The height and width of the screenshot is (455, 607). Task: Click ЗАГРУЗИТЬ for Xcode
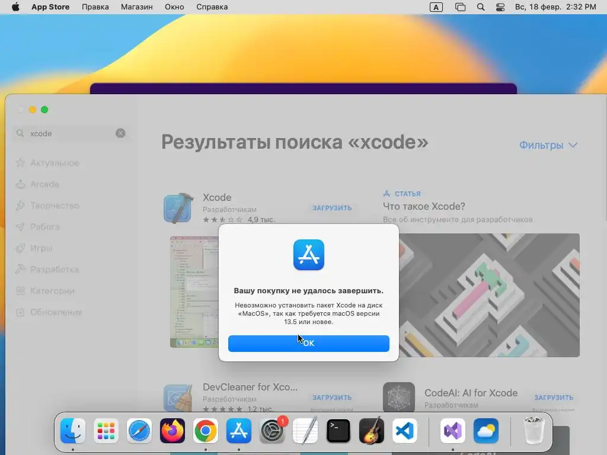point(332,208)
